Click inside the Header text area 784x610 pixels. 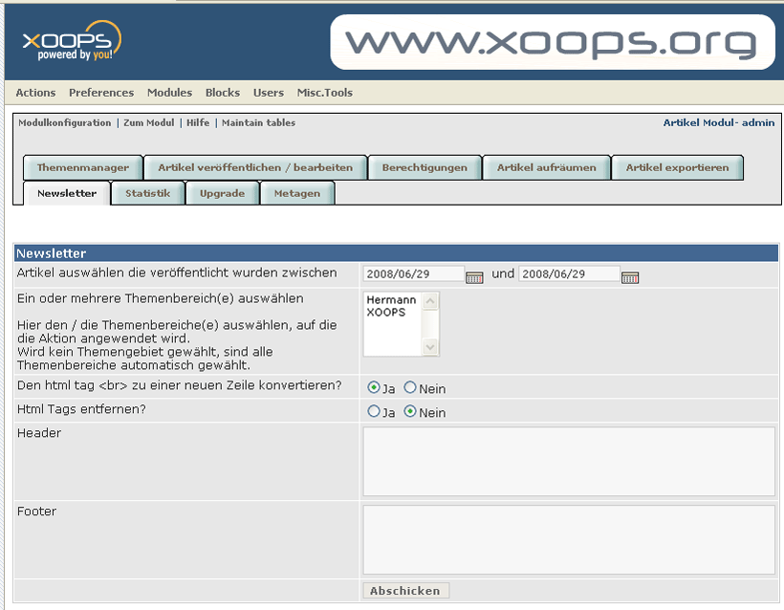[569, 462]
